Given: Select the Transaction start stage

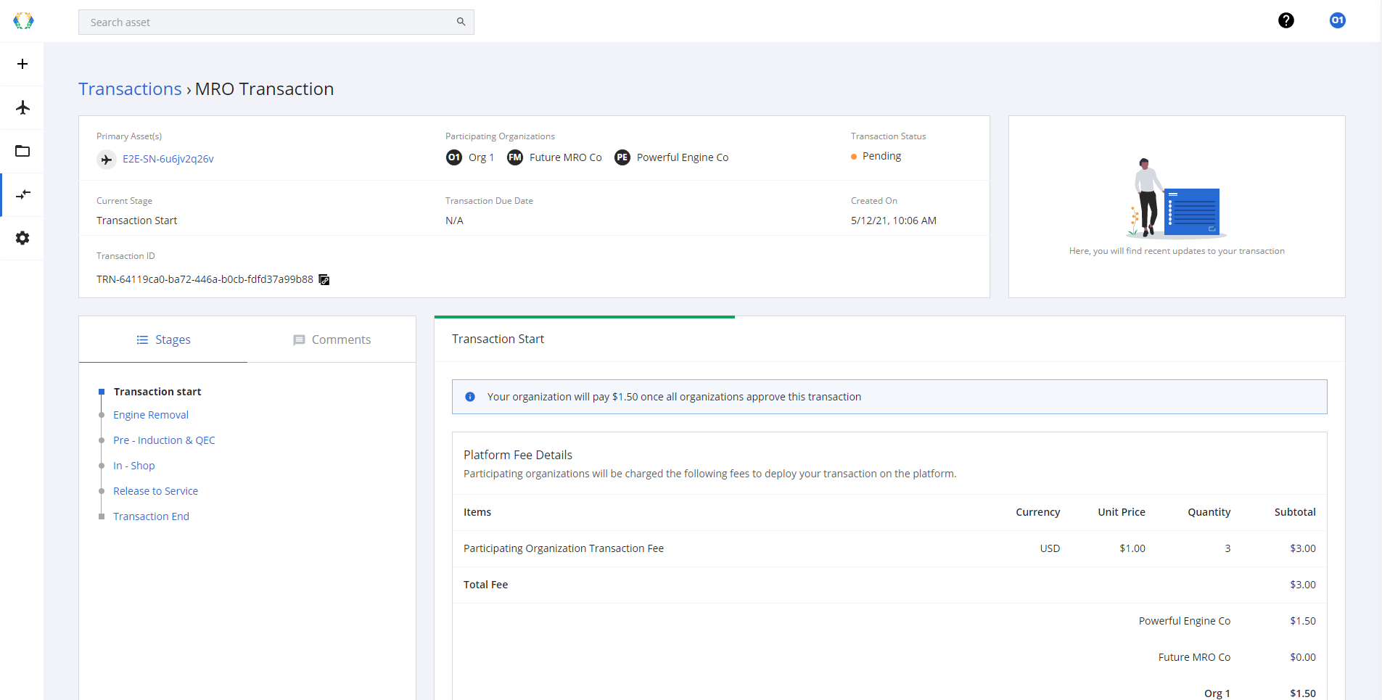Looking at the screenshot, I should click(157, 392).
